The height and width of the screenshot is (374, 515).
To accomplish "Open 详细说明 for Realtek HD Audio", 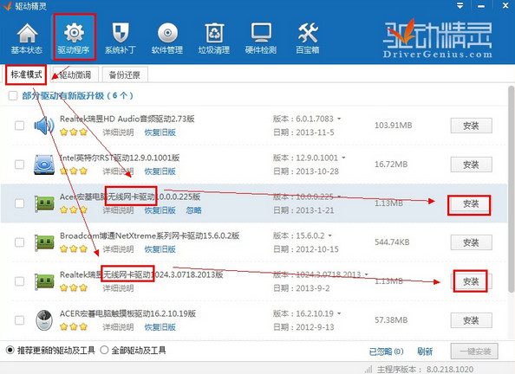I will pyautogui.click(x=118, y=132).
